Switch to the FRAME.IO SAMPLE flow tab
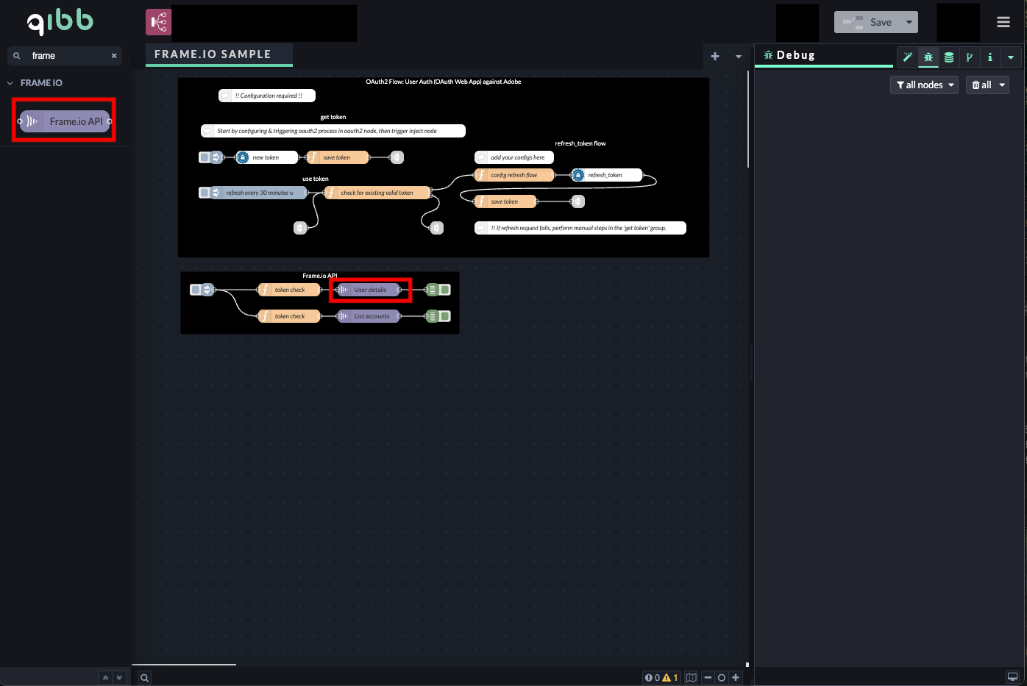The height and width of the screenshot is (686, 1027). coord(218,54)
